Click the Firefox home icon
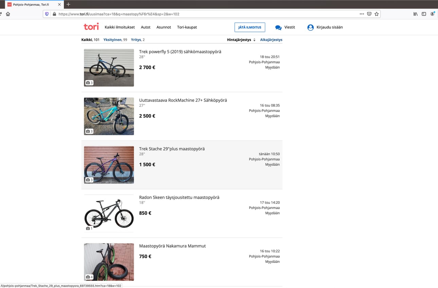The height and width of the screenshot is (288, 438). (8, 14)
